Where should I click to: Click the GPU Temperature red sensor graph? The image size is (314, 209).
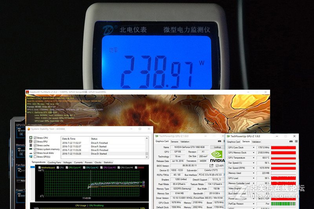pos(283,158)
